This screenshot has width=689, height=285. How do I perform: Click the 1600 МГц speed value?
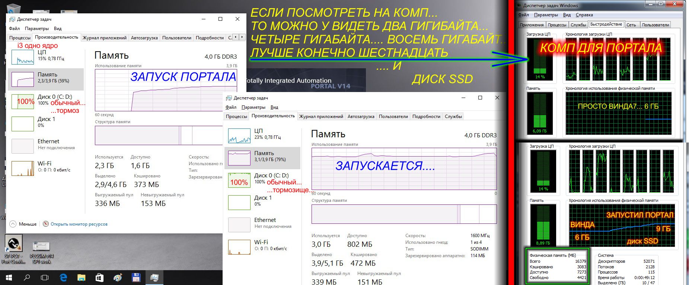[480, 236]
